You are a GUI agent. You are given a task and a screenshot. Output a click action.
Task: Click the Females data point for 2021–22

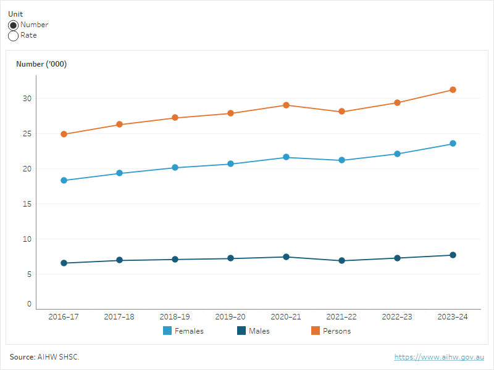coord(341,160)
